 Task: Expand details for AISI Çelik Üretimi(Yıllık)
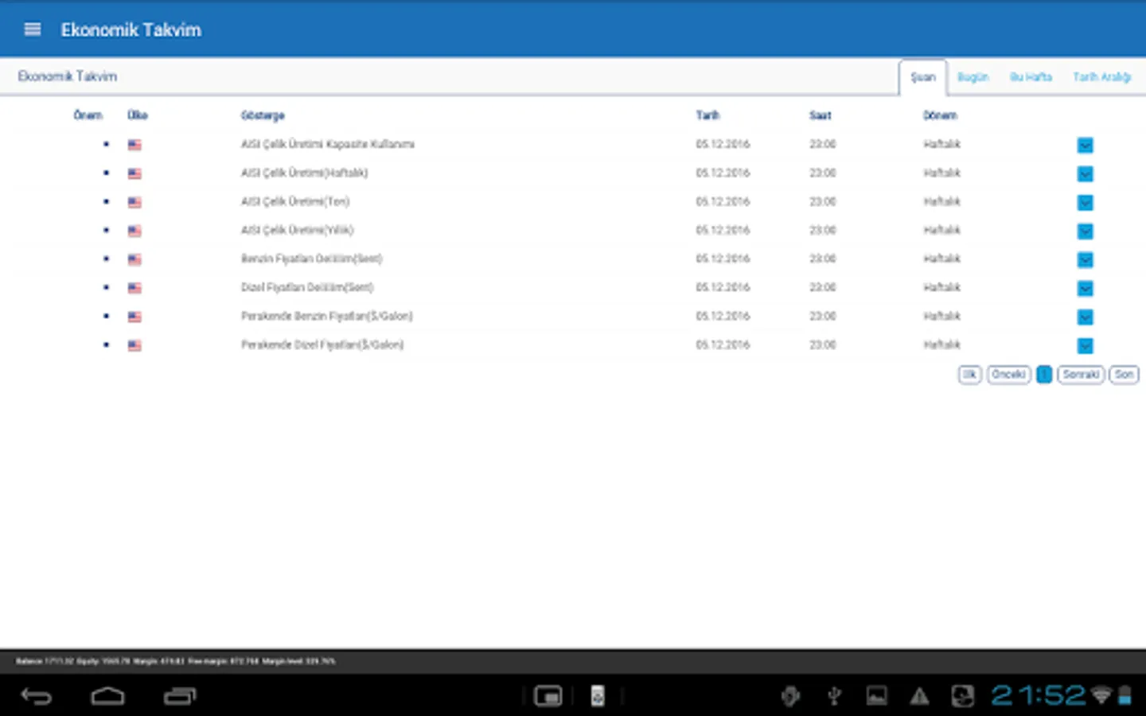click(x=1086, y=231)
